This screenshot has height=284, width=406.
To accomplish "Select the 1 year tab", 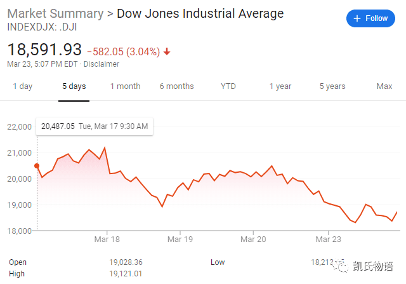I will (x=280, y=86).
